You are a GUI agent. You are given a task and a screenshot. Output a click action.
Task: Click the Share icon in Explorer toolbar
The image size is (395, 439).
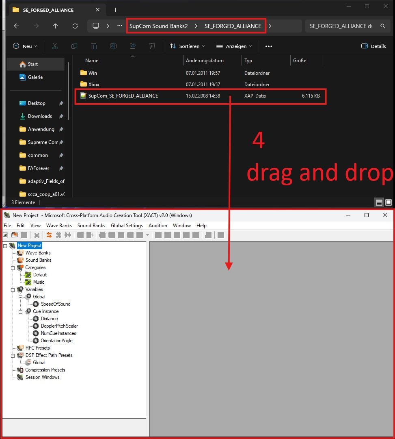[x=133, y=46]
